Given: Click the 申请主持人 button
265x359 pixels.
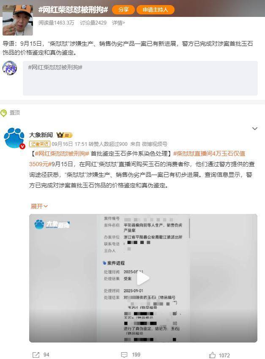Looking at the screenshot, I should click(x=156, y=10).
